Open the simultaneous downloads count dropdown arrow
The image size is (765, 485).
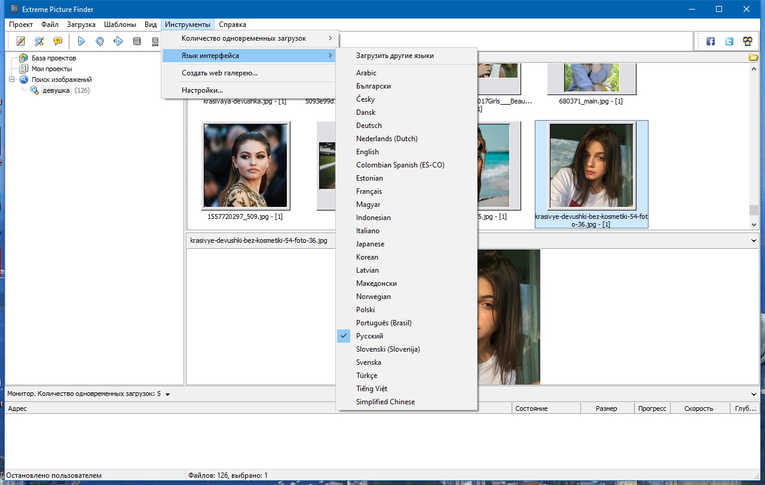(x=168, y=395)
